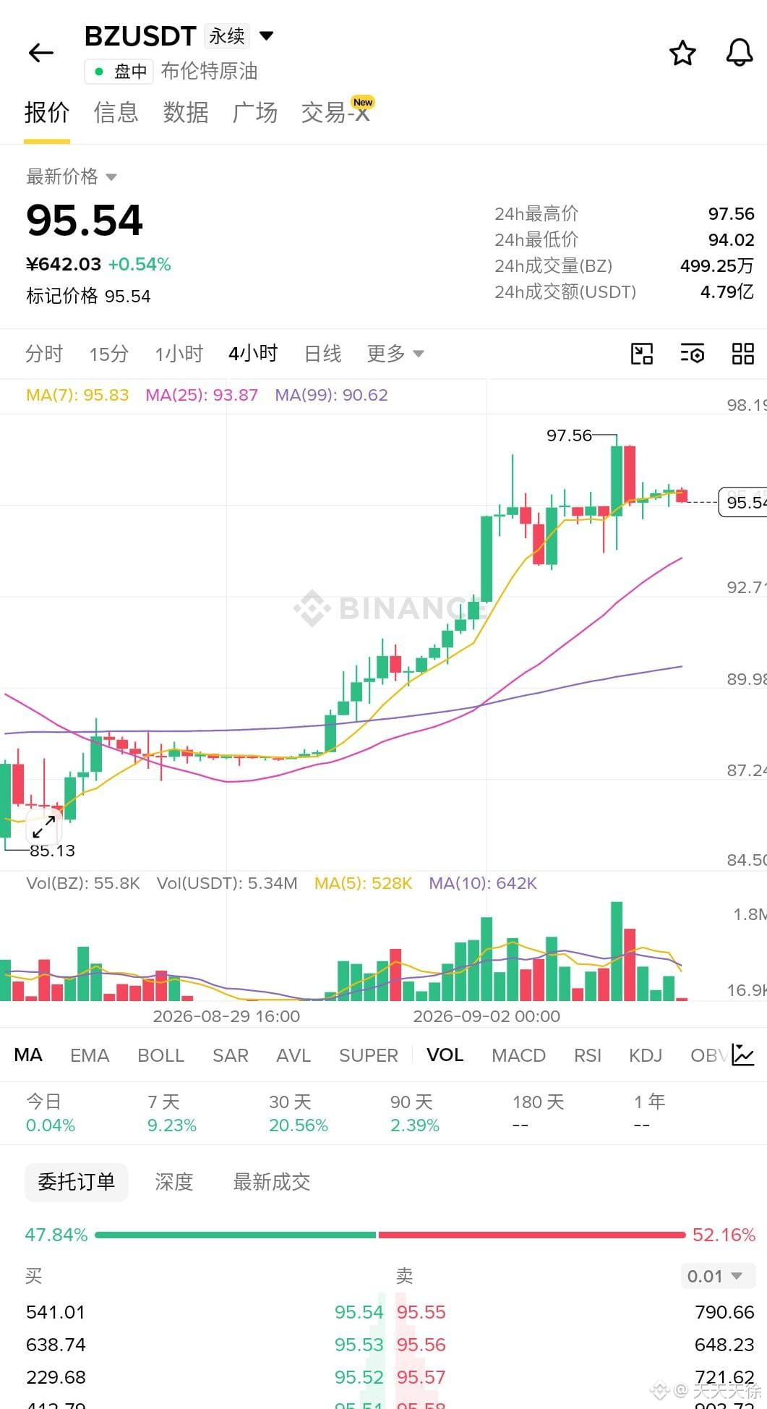The width and height of the screenshot is (767, 1409).
Task: Show the 深度 depth view
Action: [173, 1182]
